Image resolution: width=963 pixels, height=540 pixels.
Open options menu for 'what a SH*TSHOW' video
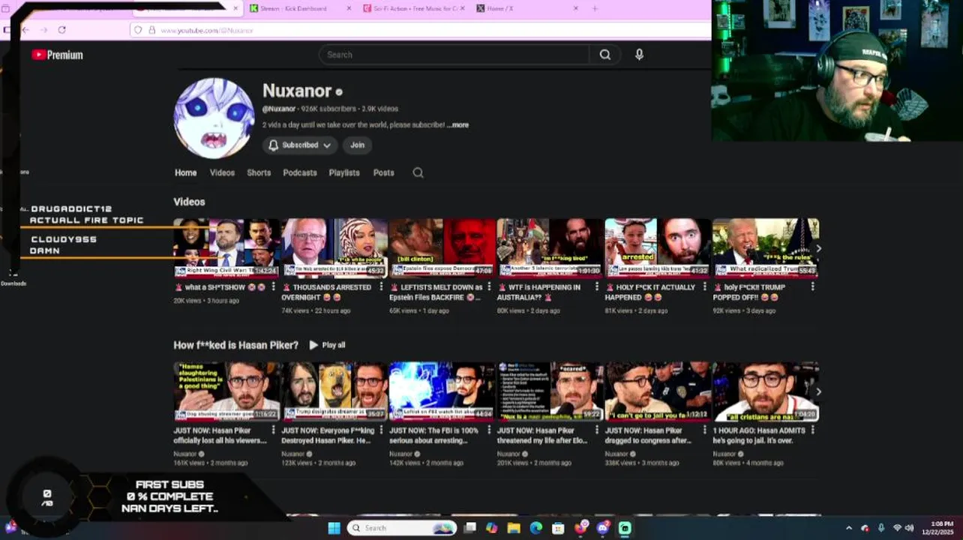tap(273, 287)
